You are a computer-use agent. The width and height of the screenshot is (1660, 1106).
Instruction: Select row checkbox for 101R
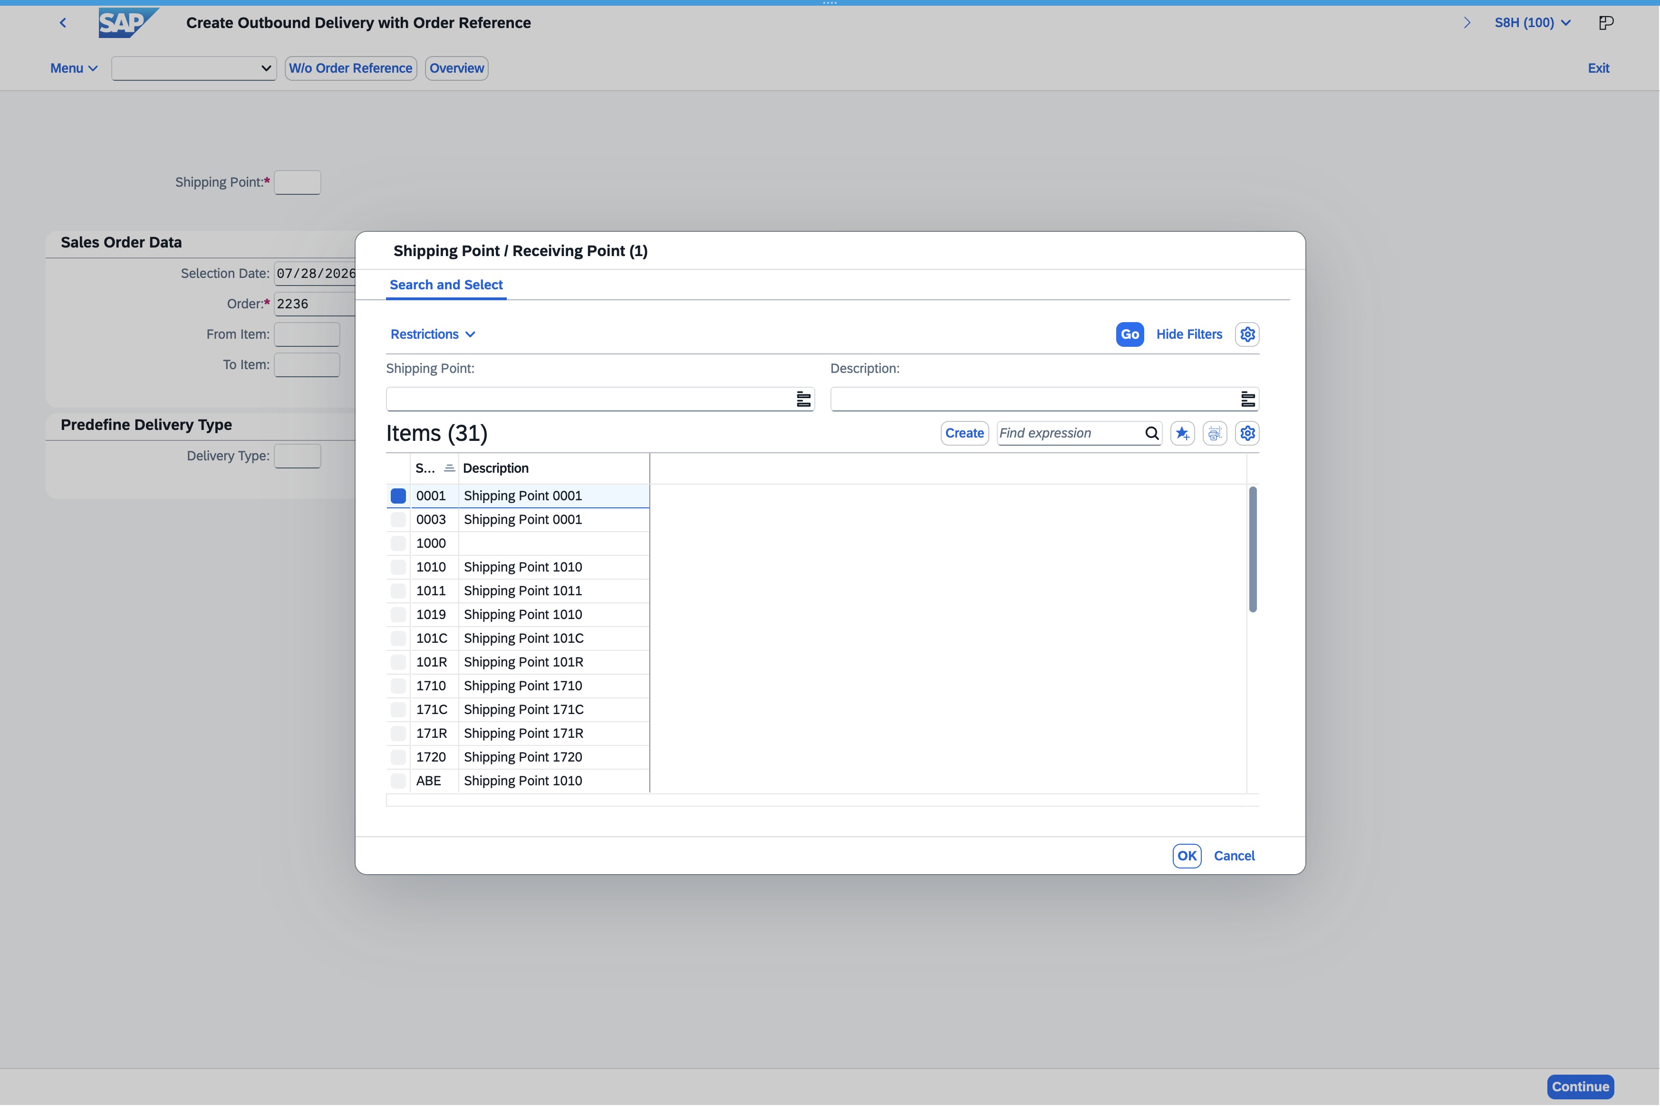(x=398, y=662)
